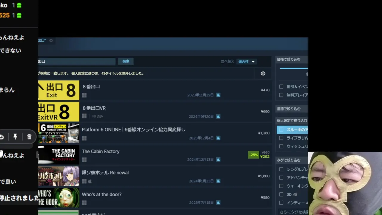Click thumbs-up review icon for 誰ソ彼ホテル Re:newal
The height and width of the screenshot is (215, 382).
click(218, 181)
